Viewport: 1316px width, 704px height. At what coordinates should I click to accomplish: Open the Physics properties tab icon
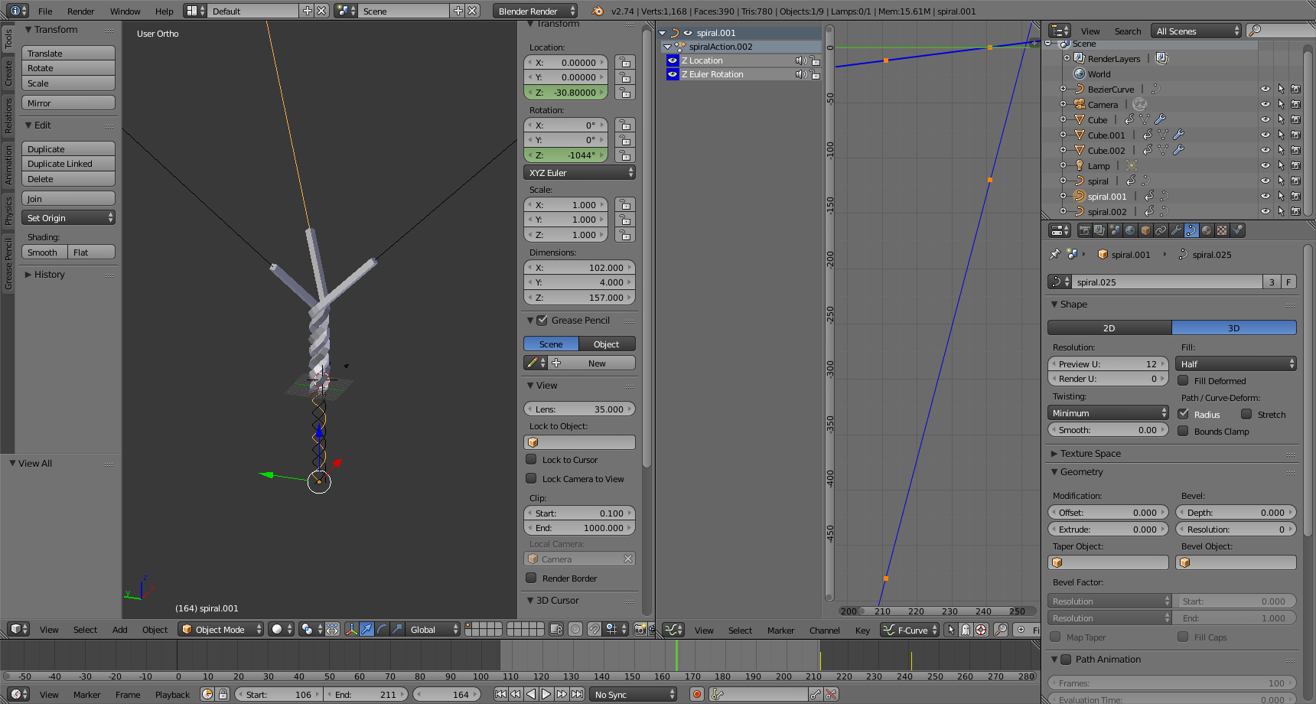tap(1237, 230)
